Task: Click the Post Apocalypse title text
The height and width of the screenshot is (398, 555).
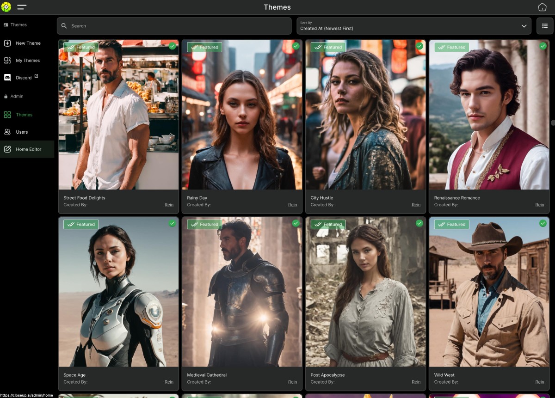Action: (x=327, y=375)
